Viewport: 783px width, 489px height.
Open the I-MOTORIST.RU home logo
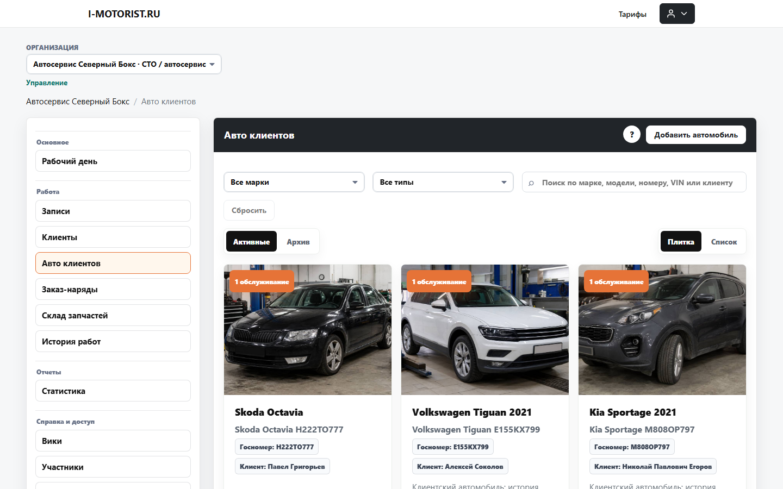click(124, 14)
